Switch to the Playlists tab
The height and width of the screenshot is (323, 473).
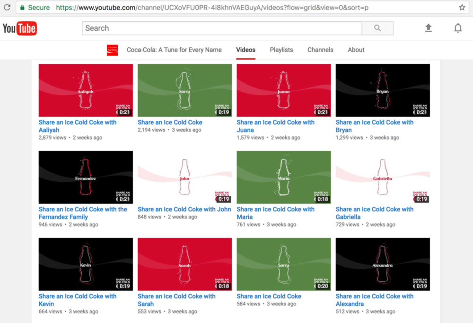[281, 50]
